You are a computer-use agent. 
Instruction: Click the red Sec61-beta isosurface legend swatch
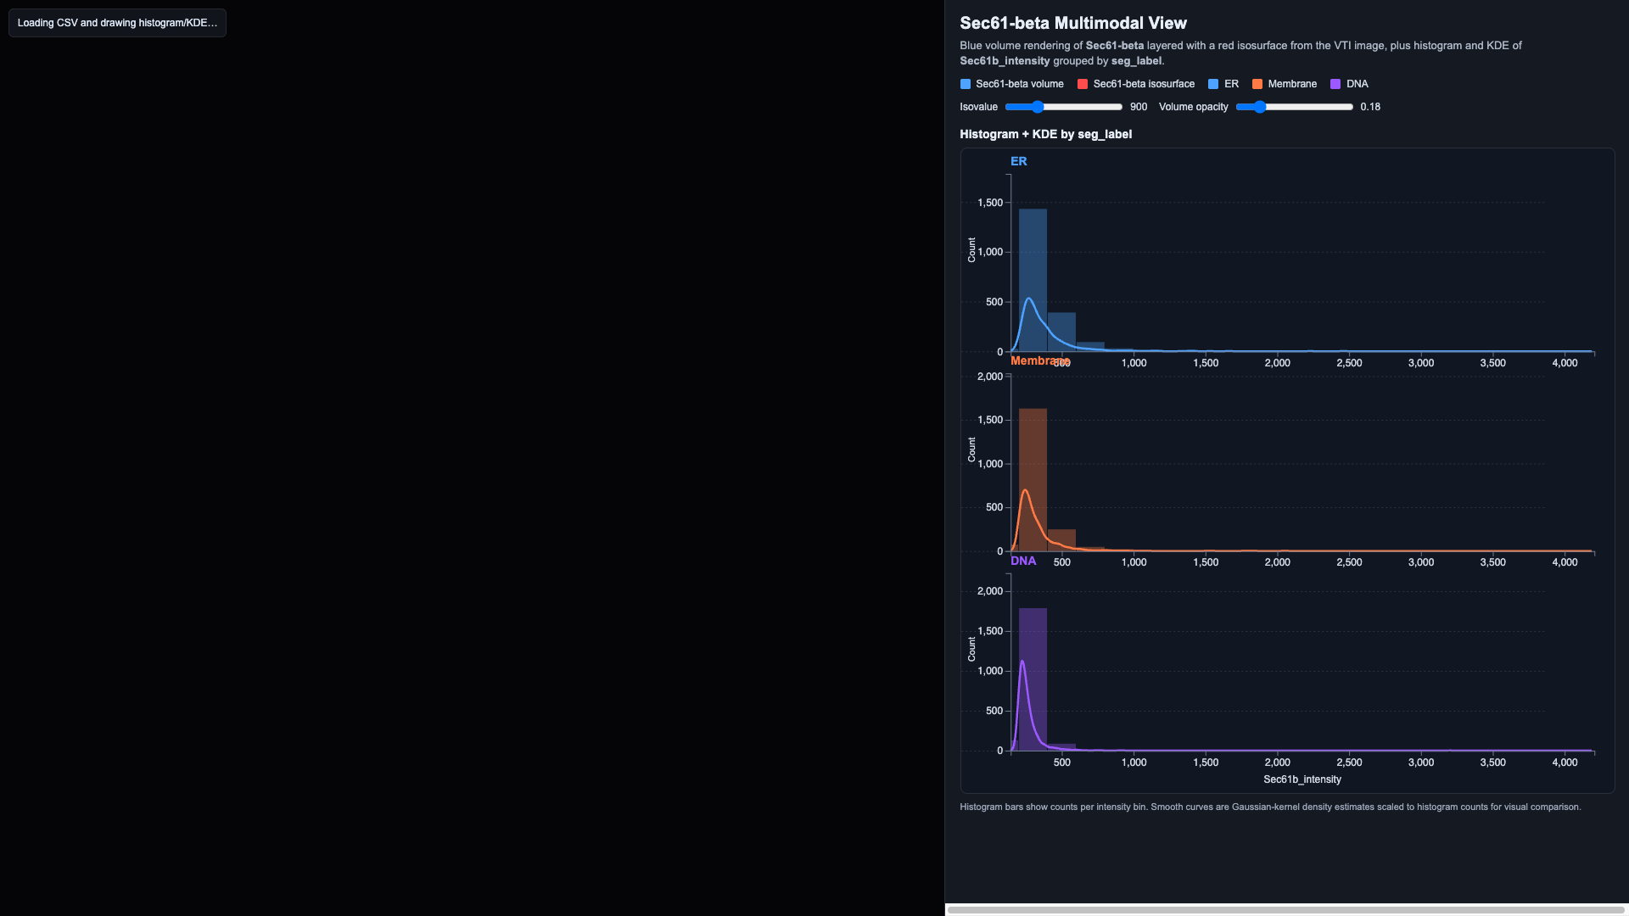1083,84
